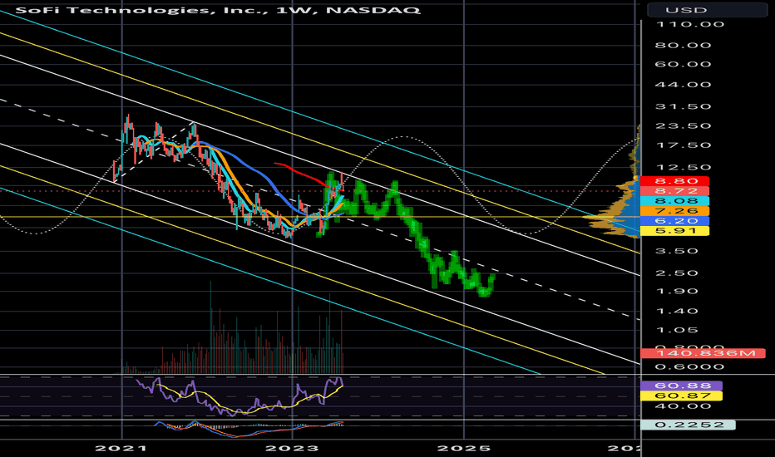
Task: Click the purple 60.88 RSI value label
Action: click(x=682, y=386)
